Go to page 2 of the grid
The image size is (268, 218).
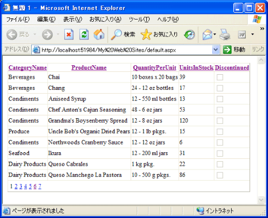pyautogui.click(x=16, y=186)
